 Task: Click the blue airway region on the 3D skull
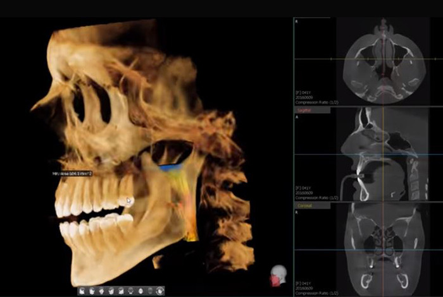pyautogui.click(x=171, y=167)
